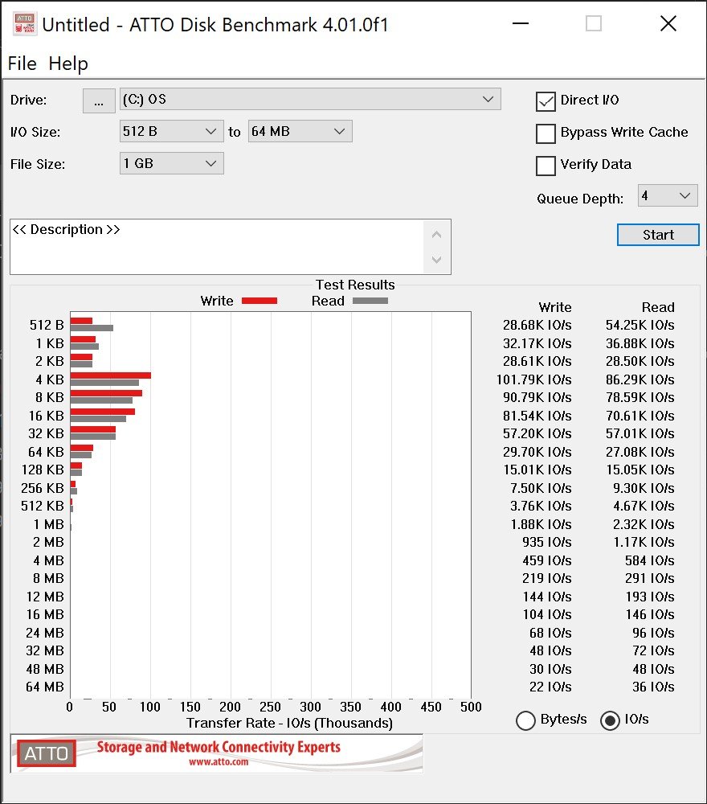Open the File Size 1 GB dropdown
Image resolution: width=707 pixels, height=804 pixels.
(172, 163)
